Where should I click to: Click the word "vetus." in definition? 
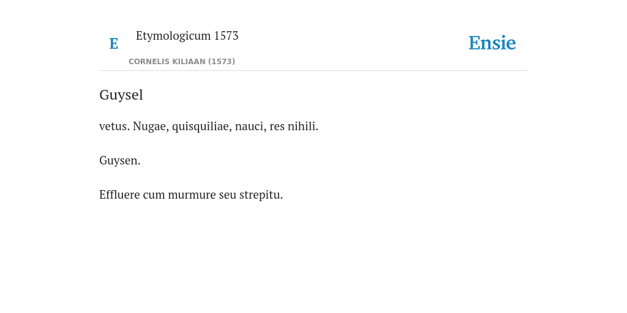115,126
